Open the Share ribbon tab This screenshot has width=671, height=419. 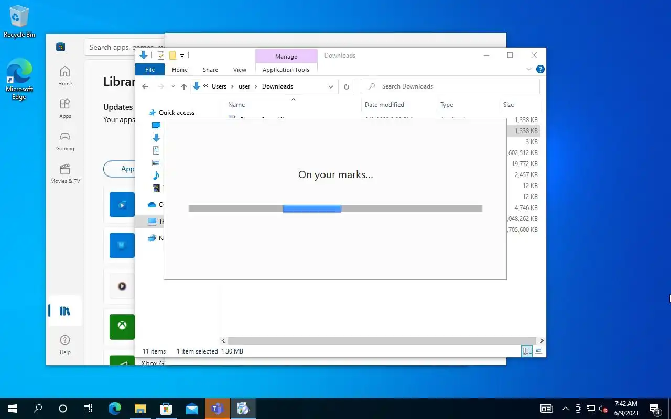point(210,70)
